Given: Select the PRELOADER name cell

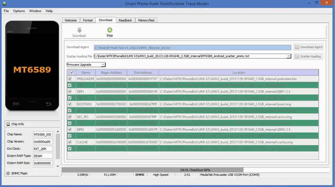Looking at the screenshot, I should coord(86,79).
